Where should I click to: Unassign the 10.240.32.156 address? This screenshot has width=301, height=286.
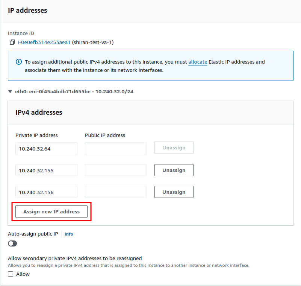(x=174, y=192)
